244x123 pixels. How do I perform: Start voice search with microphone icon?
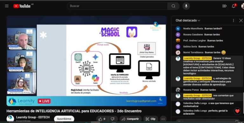(186, 6)
